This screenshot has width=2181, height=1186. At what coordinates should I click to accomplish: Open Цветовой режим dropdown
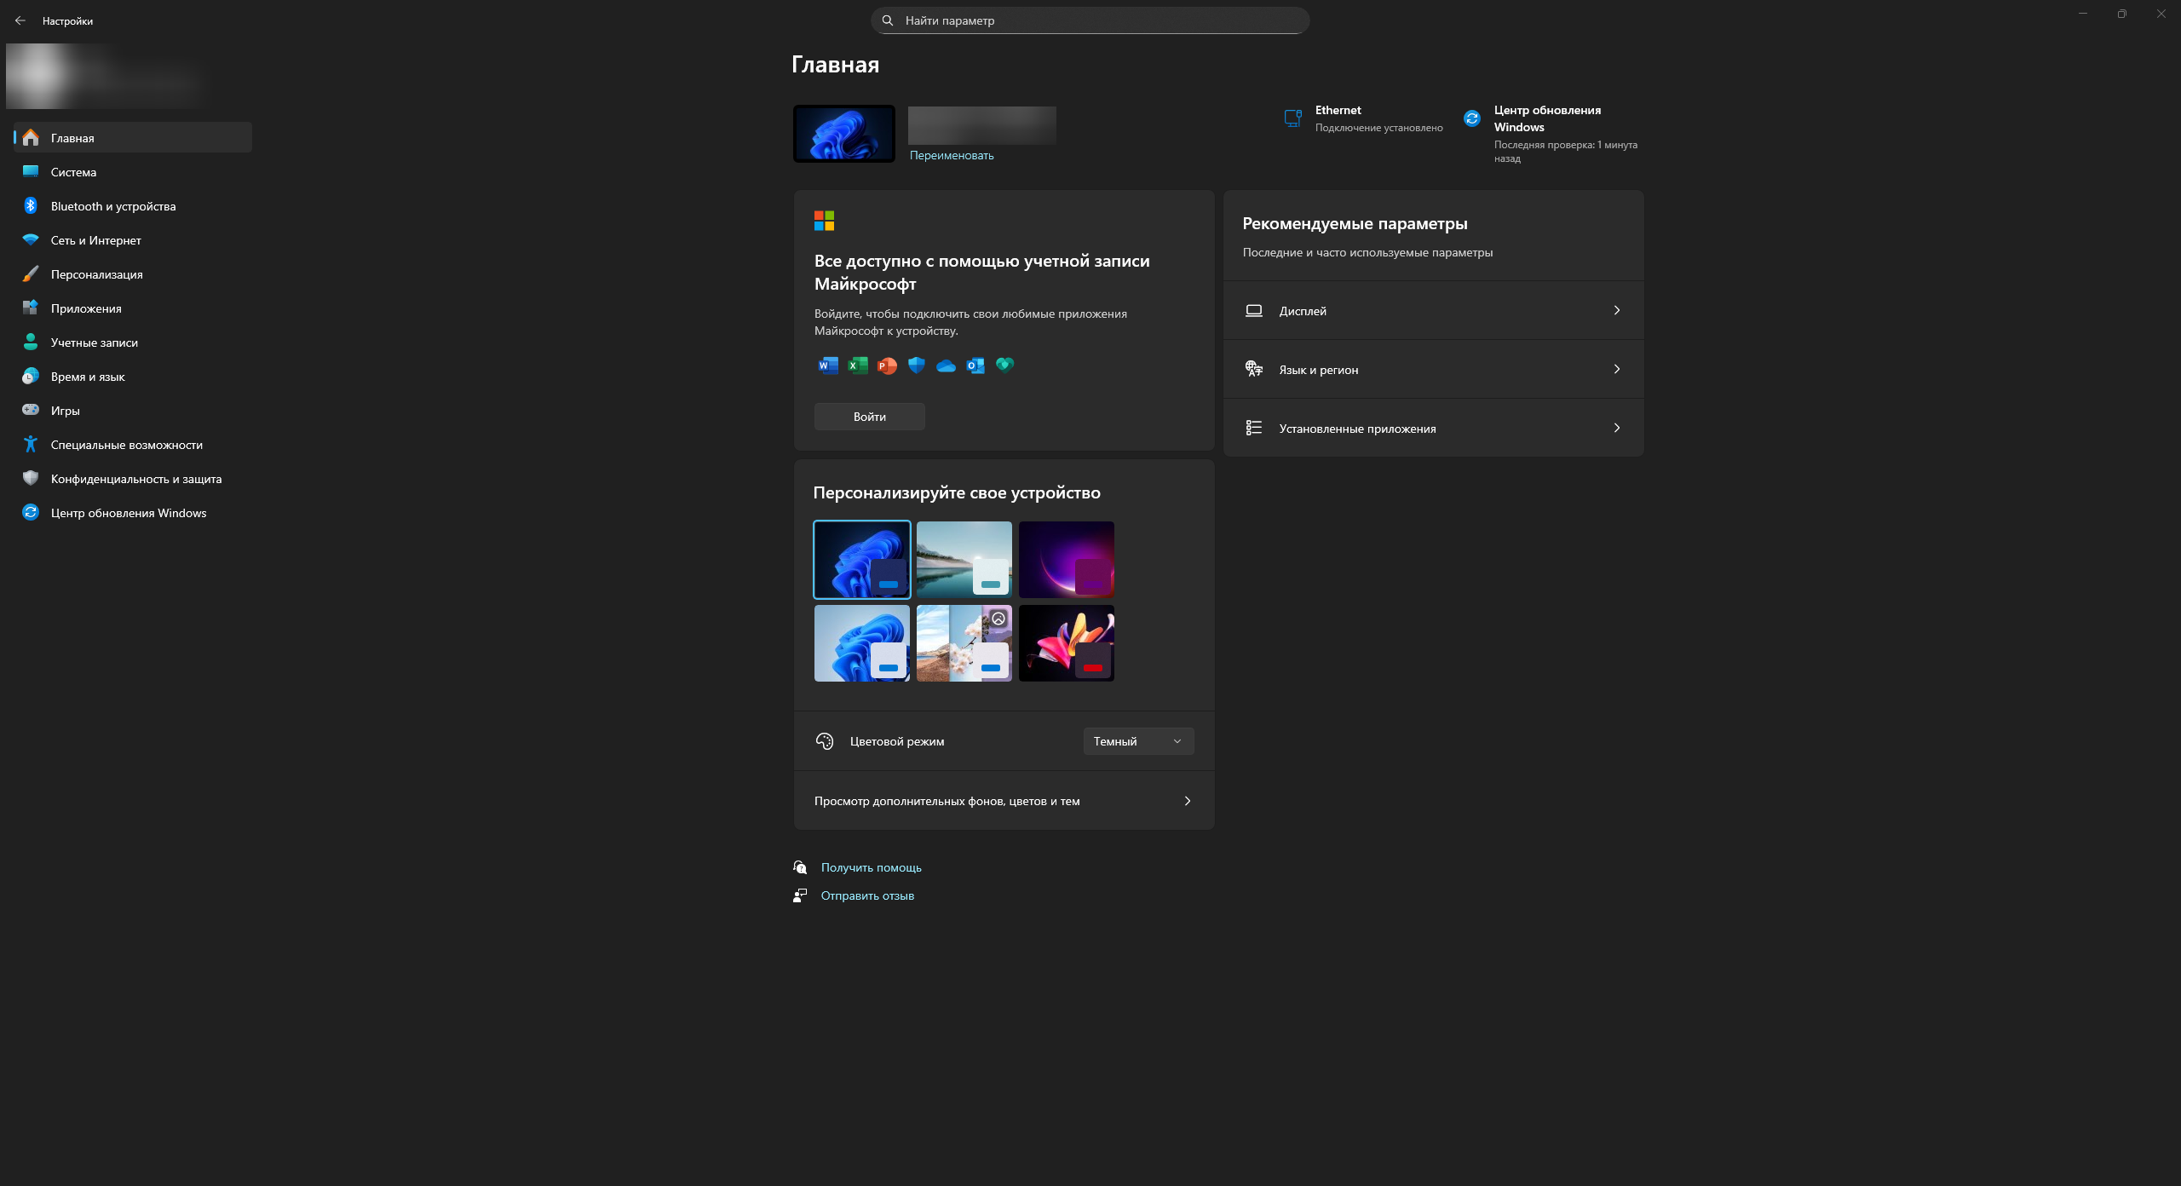click(x=1138, y=741)
